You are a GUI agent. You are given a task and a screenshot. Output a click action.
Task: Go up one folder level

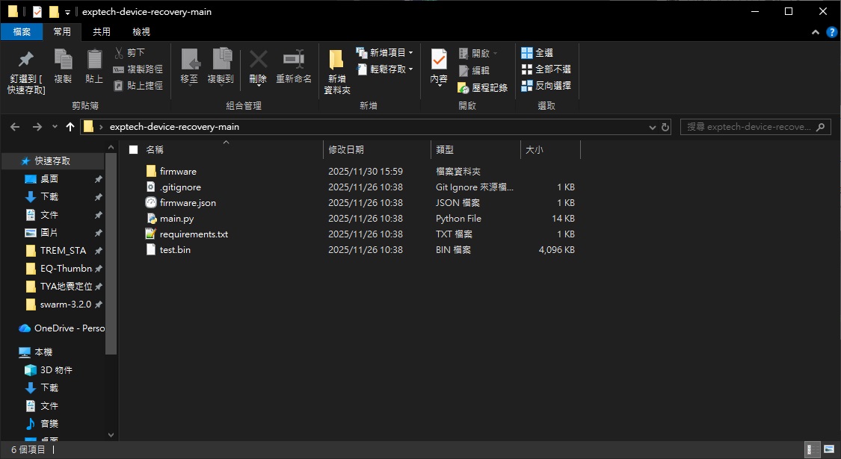click(x=70, y=127)
